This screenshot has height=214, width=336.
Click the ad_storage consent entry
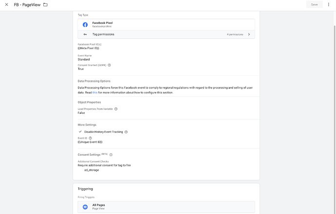click(x=92, y=170)
